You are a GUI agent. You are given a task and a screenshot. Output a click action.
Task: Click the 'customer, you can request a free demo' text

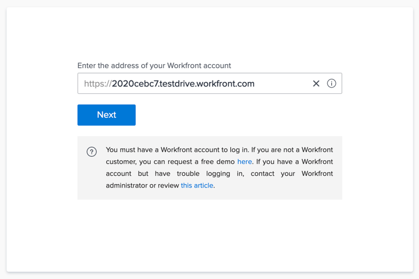tap(170, 162)
